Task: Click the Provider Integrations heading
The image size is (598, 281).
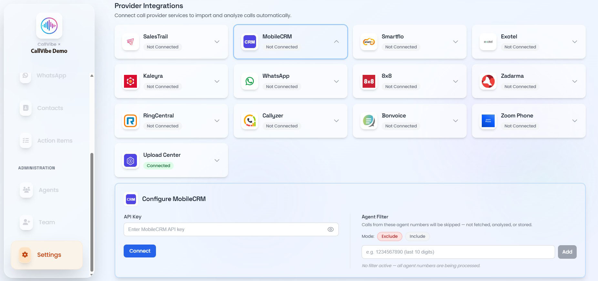Action: (149, 6)
